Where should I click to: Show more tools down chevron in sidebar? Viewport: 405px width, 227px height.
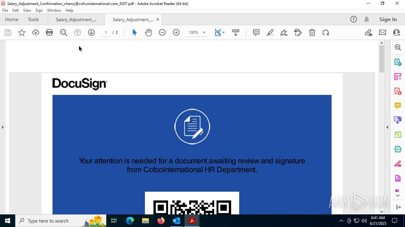[x=398, y=196]
